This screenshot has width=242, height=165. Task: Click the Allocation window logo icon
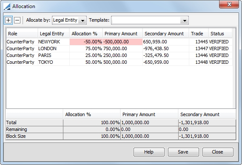click(x=7, y=6)
